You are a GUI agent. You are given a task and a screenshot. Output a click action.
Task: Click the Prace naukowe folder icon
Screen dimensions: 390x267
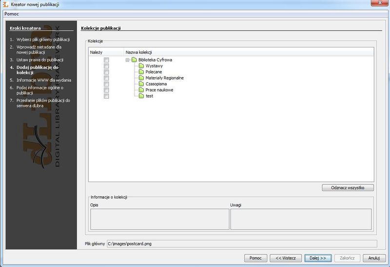(141, 90)
